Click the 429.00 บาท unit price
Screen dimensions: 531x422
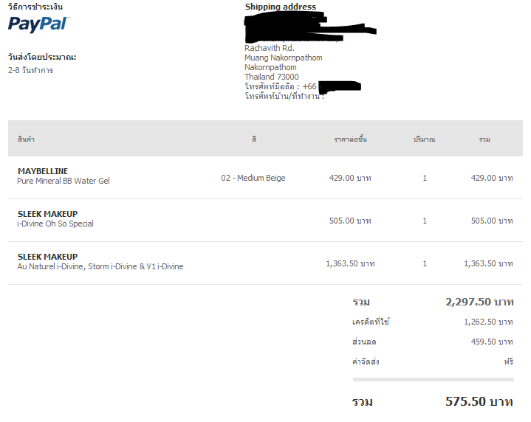[x=350, y=178]
